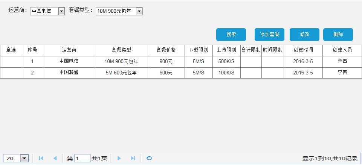
Task: Click the 合计限制 column header
Action: [251, 50]
